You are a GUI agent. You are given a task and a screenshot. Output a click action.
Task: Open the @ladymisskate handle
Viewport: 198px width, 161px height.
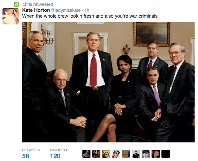pos(66,10)
